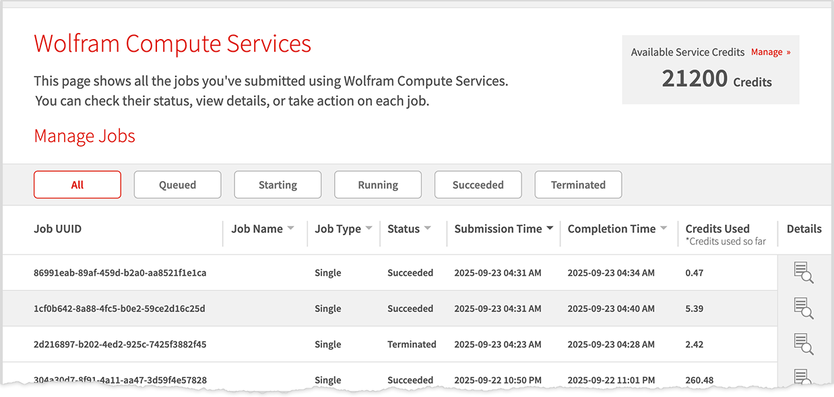Open details icon on the bottom partially visible row

point(803,378)
